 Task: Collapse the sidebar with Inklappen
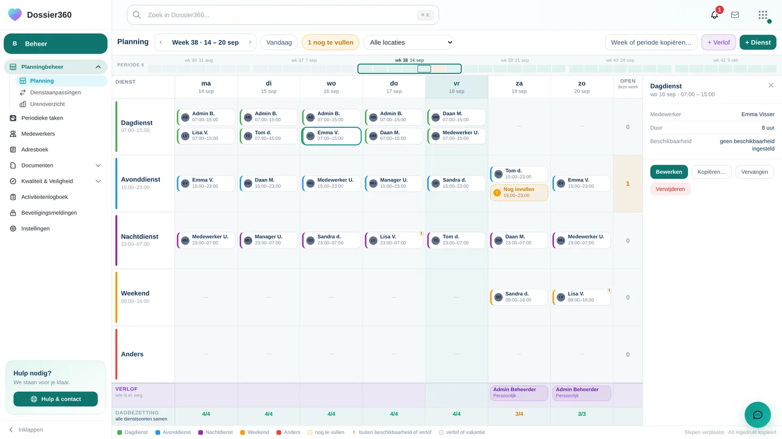coord(26,430)
